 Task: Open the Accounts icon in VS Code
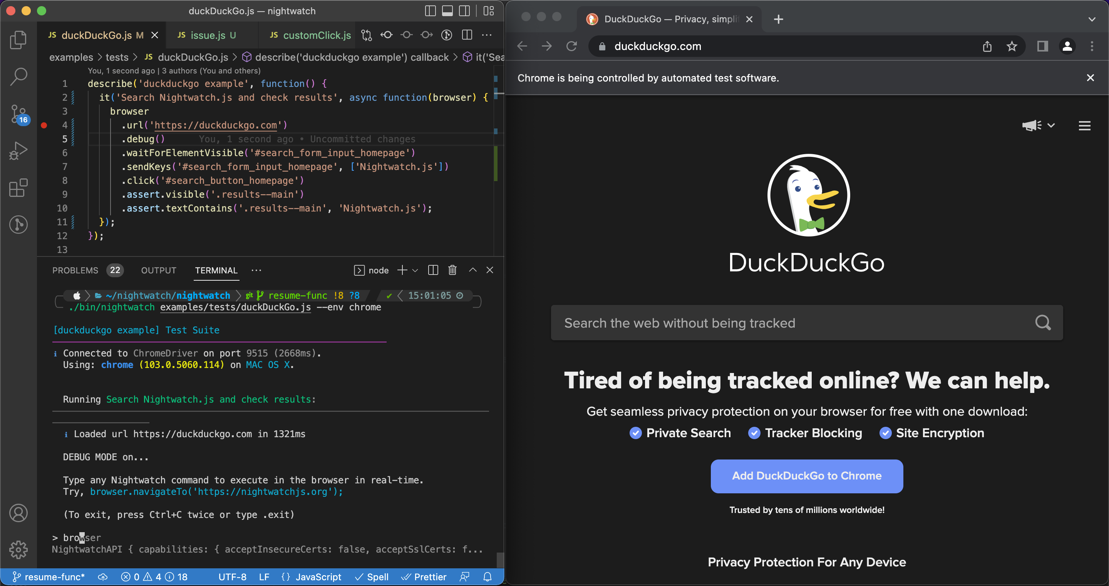click(x=18, y=513)
